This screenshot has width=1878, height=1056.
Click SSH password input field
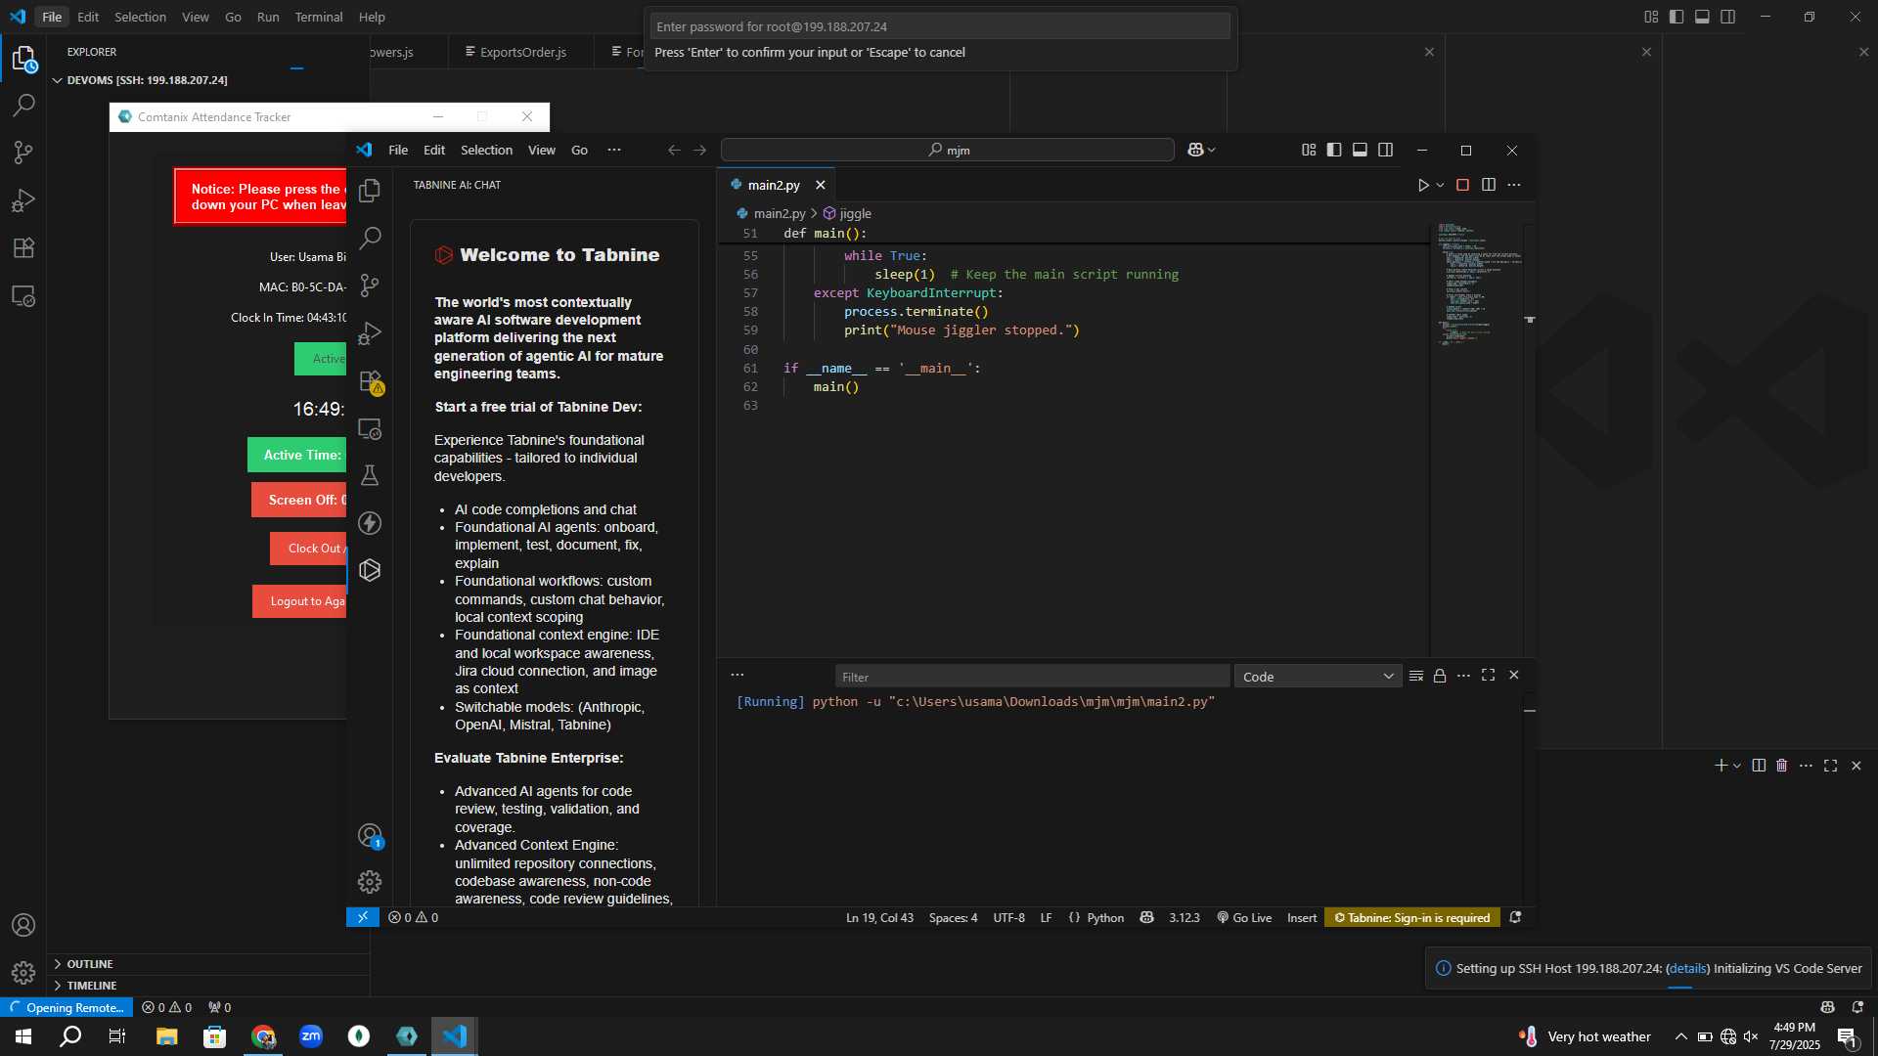pyautogui.click(x=940, y=26)
